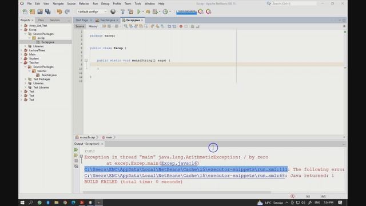Screen dimensions: 366x206
Task: Select the Student project node
Action: (34, 58)
